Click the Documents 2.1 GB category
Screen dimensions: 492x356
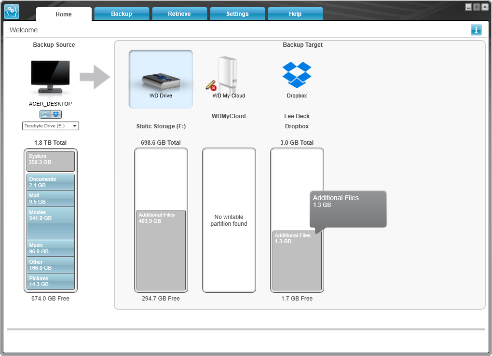coord(51,182)
